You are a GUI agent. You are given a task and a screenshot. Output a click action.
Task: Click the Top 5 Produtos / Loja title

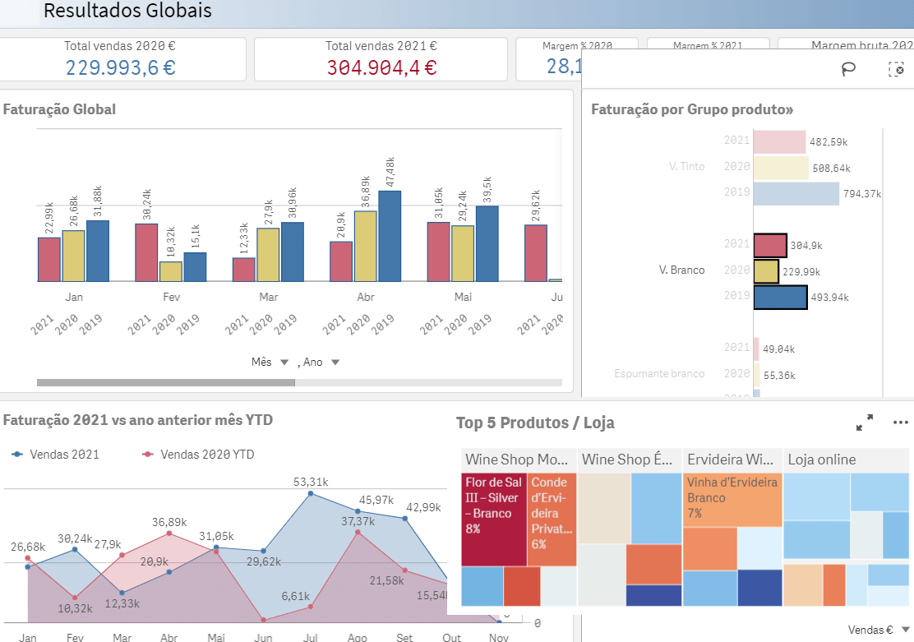[x=535, y=423]
